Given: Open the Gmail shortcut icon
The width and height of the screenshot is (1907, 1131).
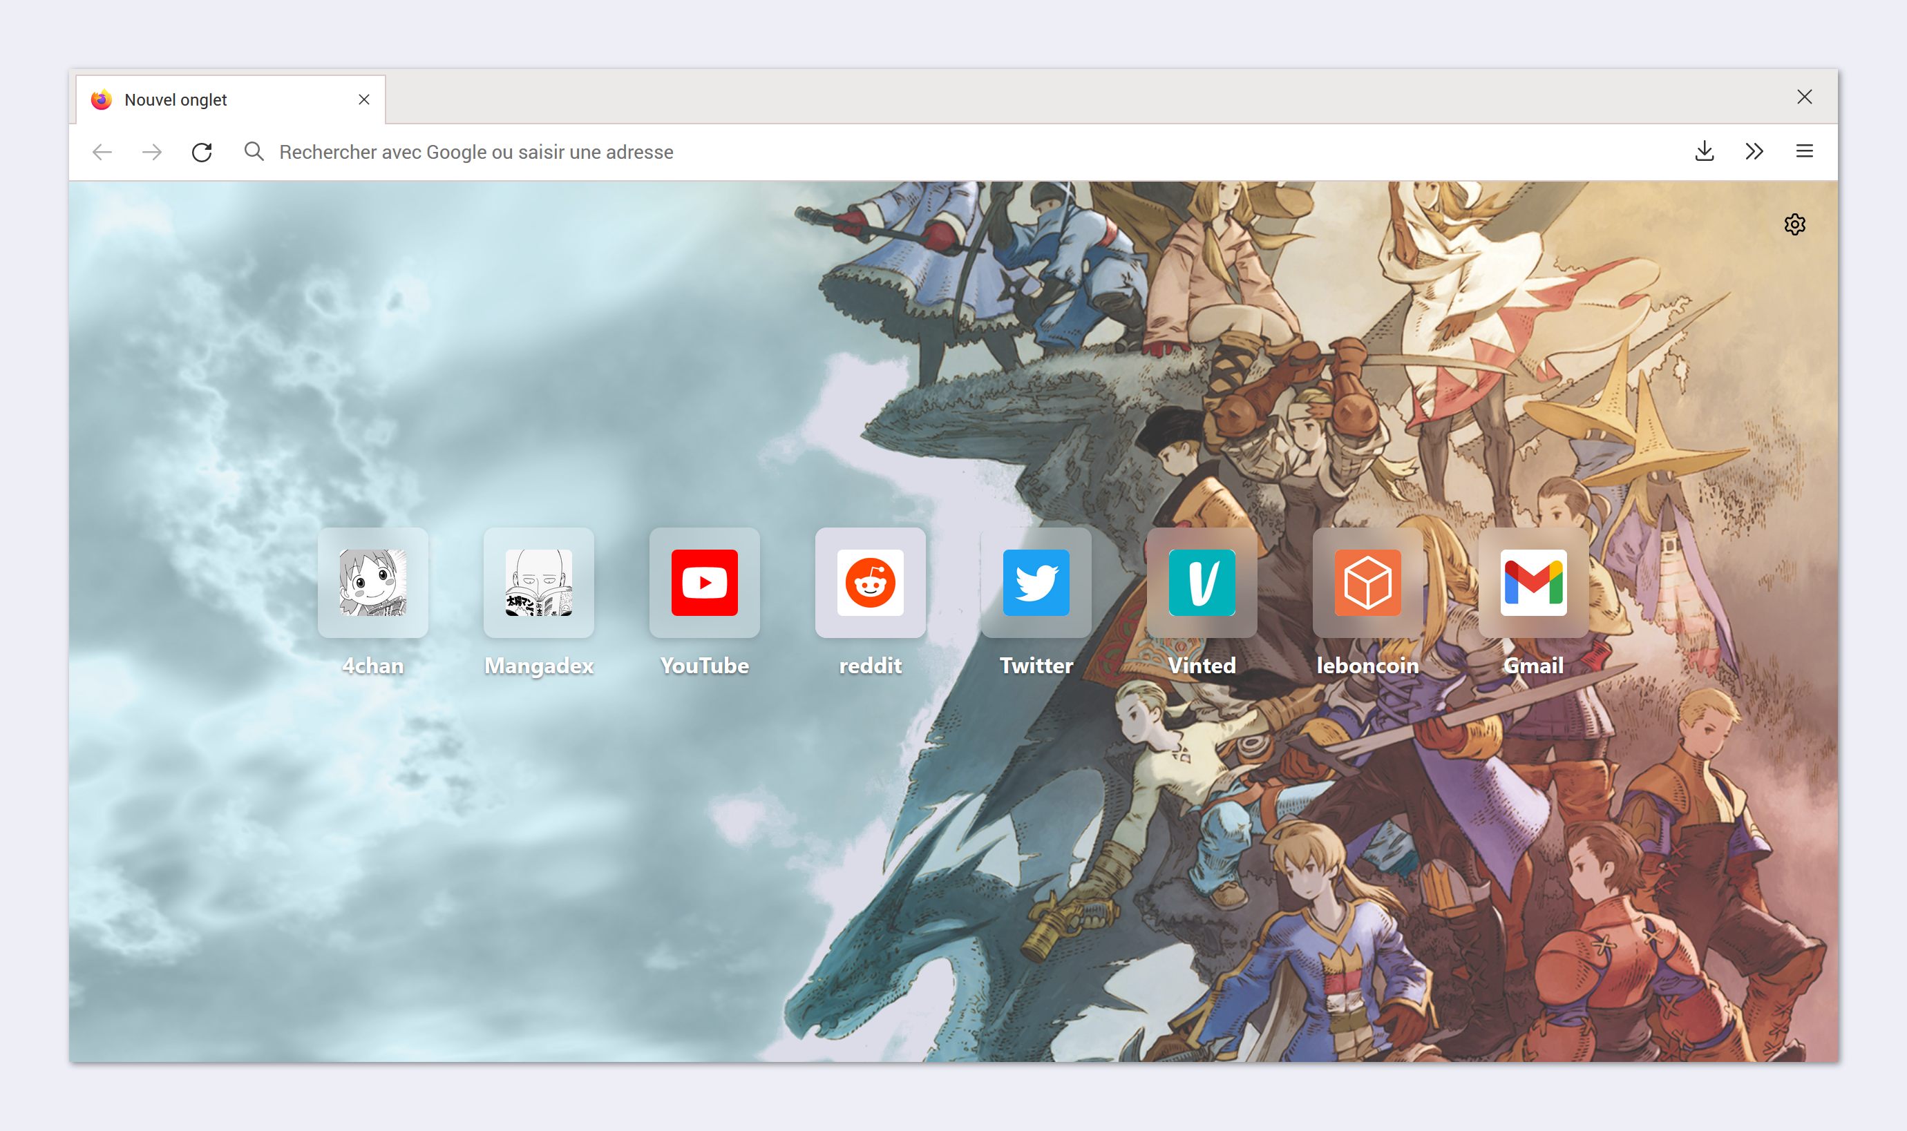Looking at the screenshot, I should click(x=1533, y=582).
